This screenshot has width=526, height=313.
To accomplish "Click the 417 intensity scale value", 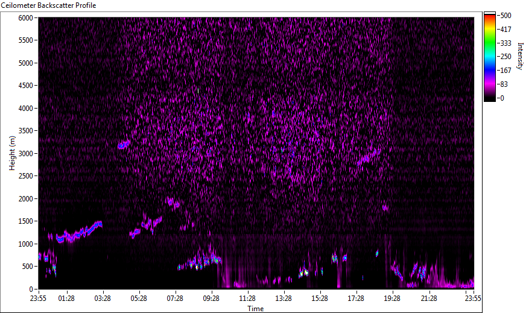I will tap(505, 30).
